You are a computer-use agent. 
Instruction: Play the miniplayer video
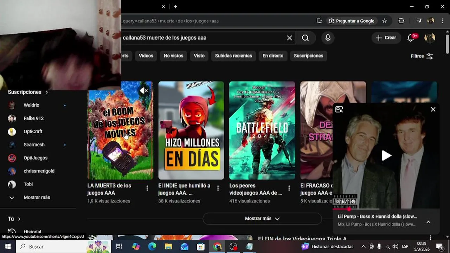pyautogui.click(x=386, y=156)
